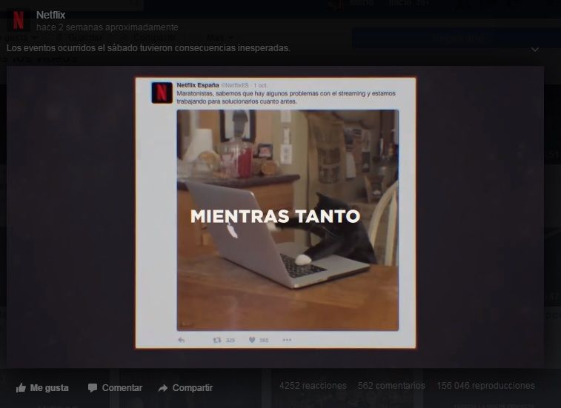Click the Netflix España avatar in the tweet

pos(162,93)
